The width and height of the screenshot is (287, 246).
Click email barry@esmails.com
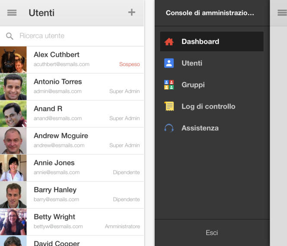(x=56, y=199)
